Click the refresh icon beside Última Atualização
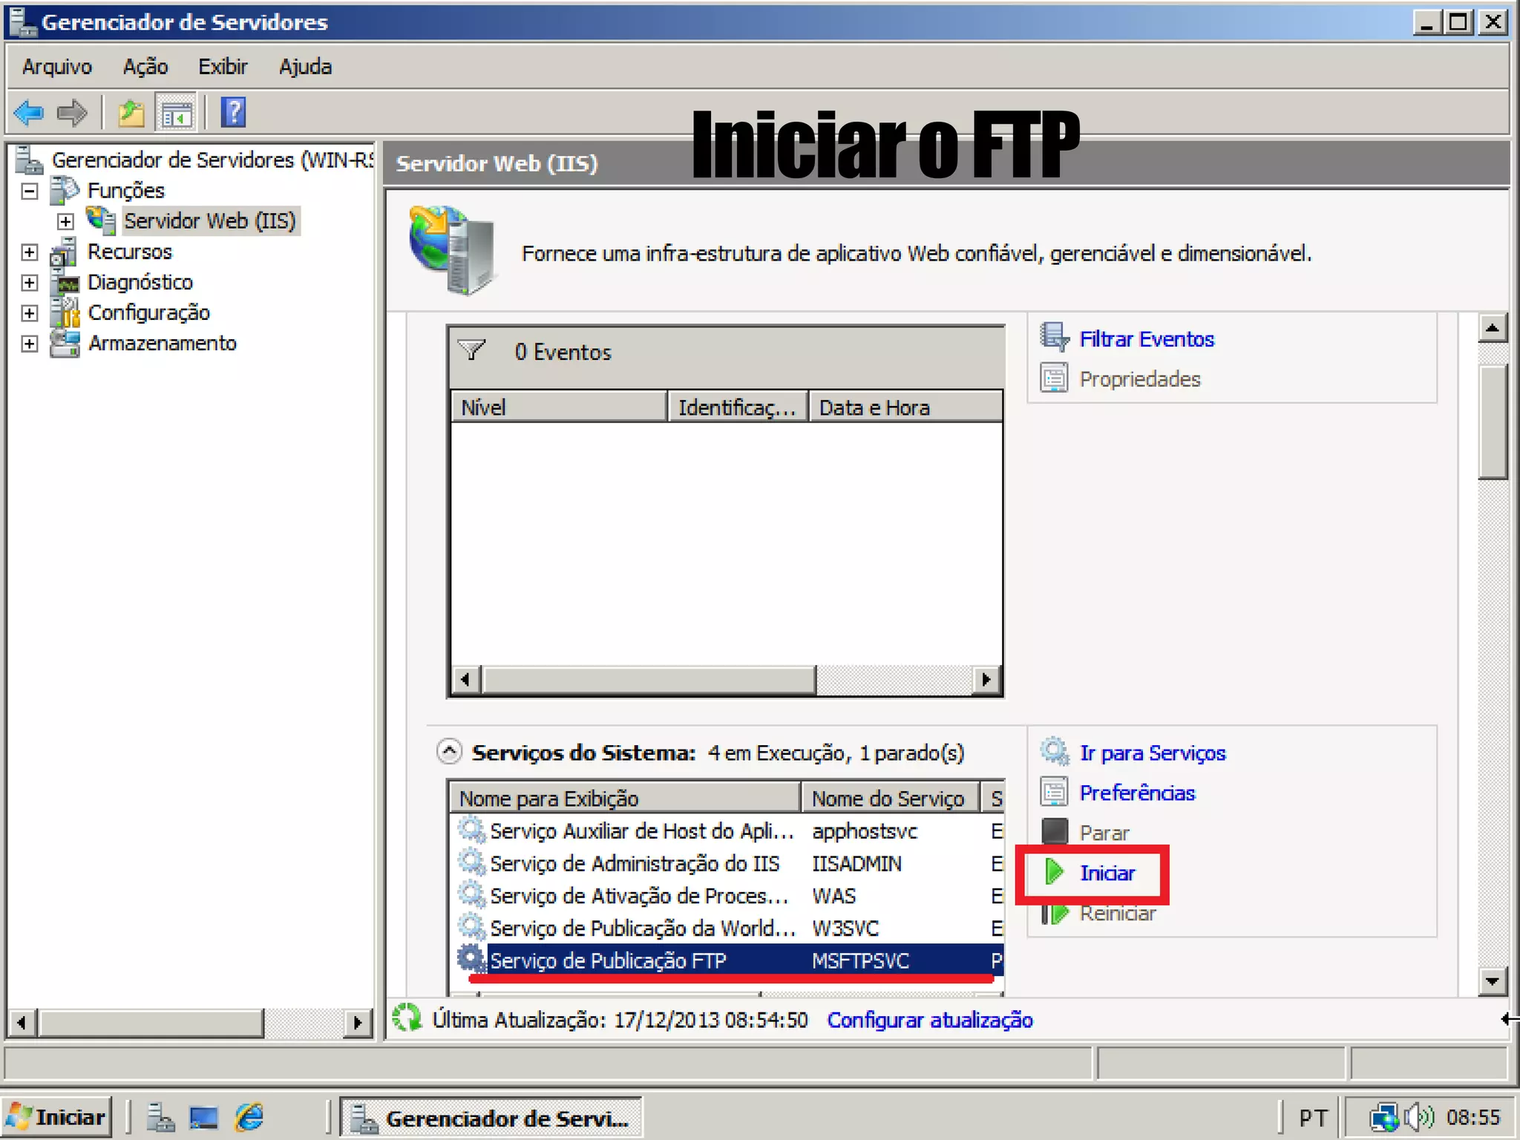Image resolution: width=1520 pixels, height=1140 pixels. pyautogui.click(x=407, y=1018)
